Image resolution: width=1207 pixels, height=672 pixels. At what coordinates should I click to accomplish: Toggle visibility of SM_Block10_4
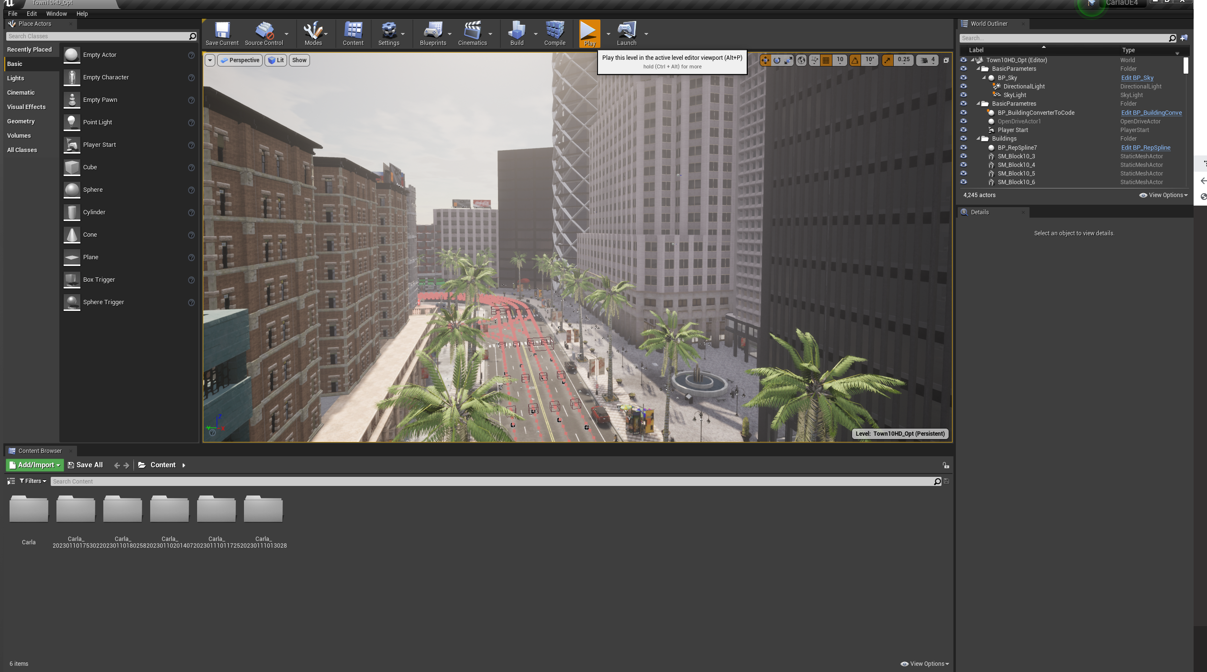coord(963,165)
